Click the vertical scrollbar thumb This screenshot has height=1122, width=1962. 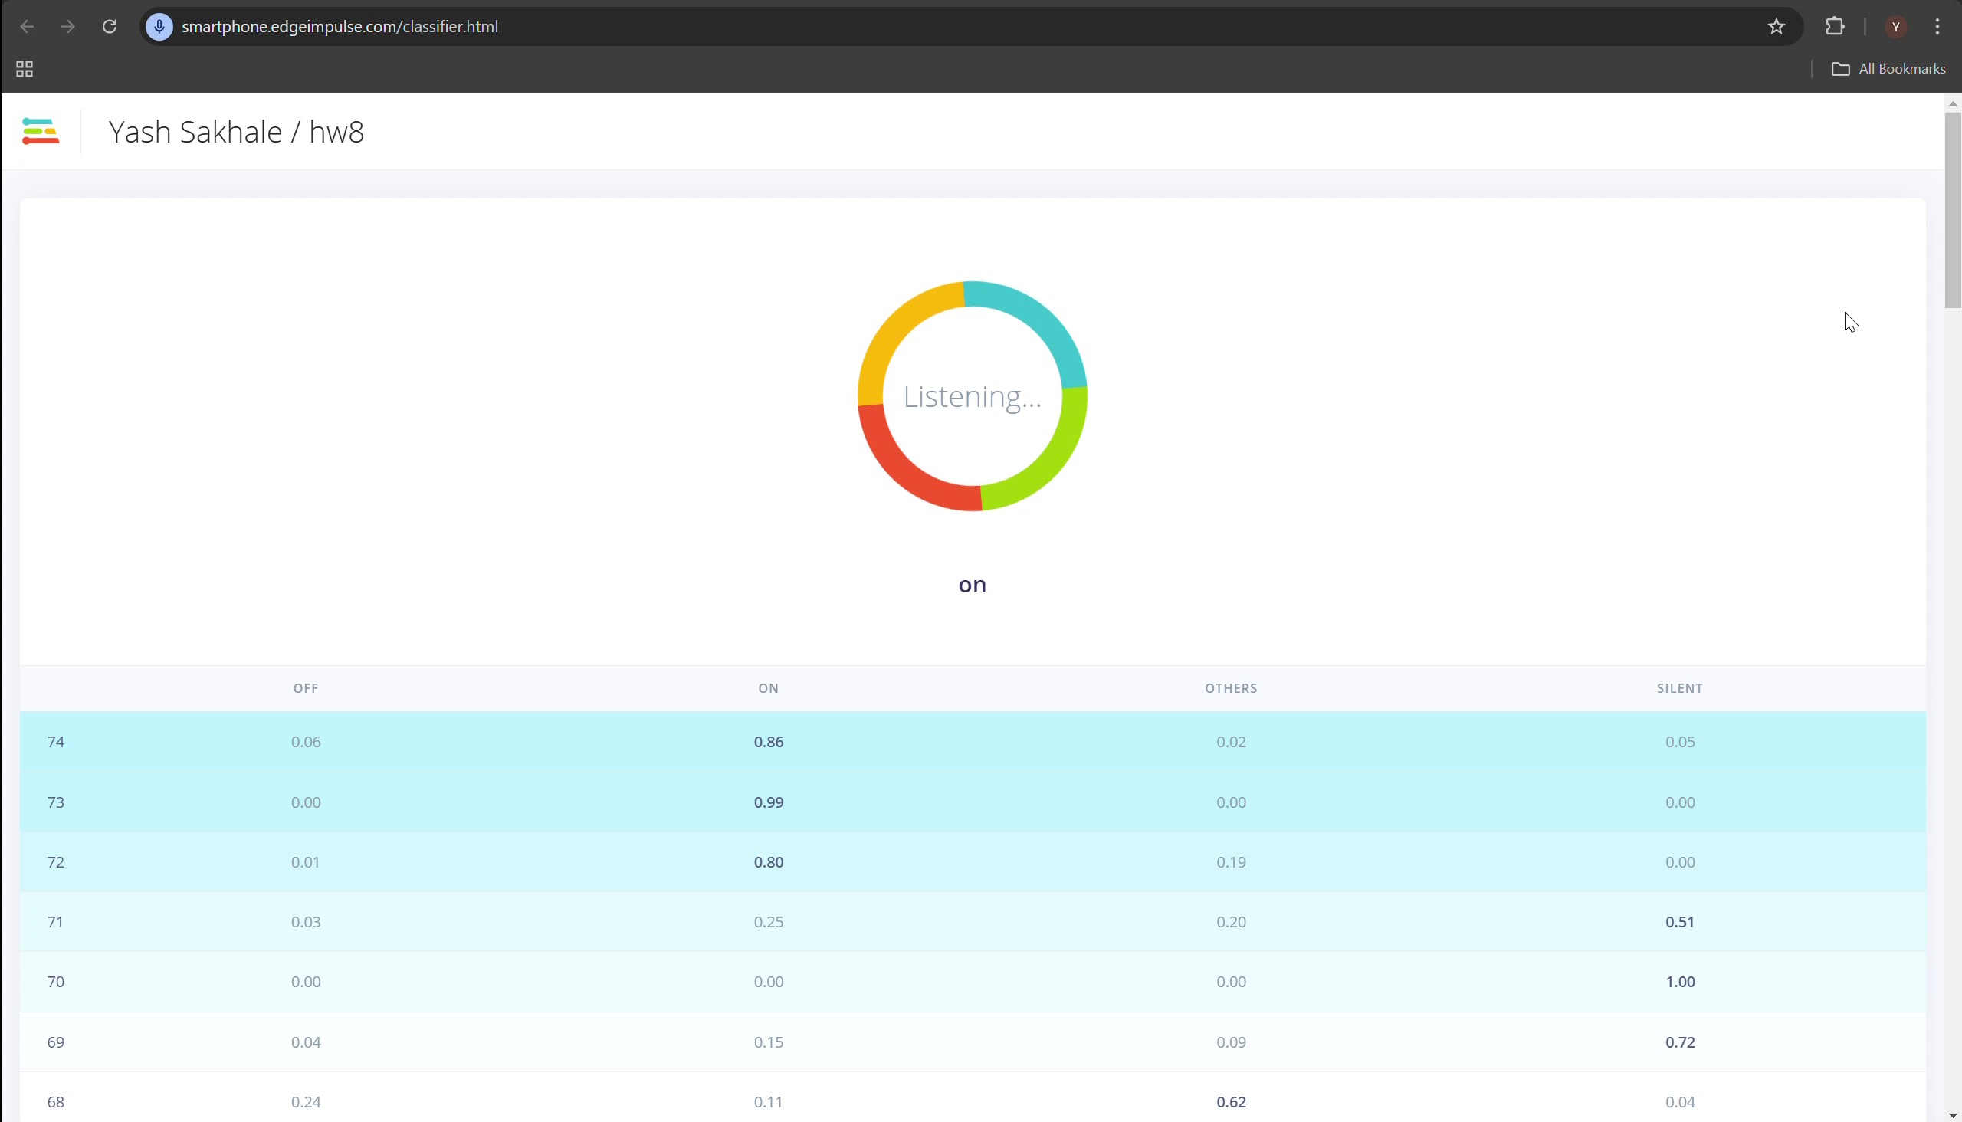[1952, 209]
